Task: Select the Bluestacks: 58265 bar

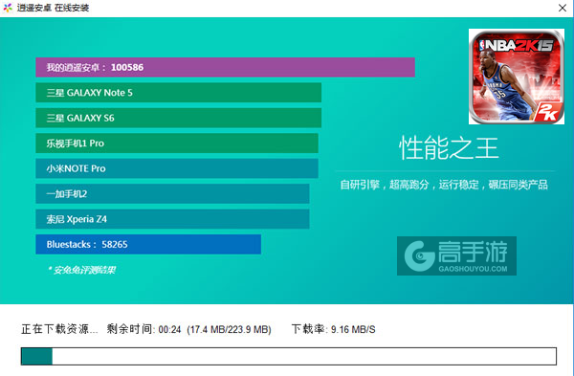Action: tap(148, 244)
